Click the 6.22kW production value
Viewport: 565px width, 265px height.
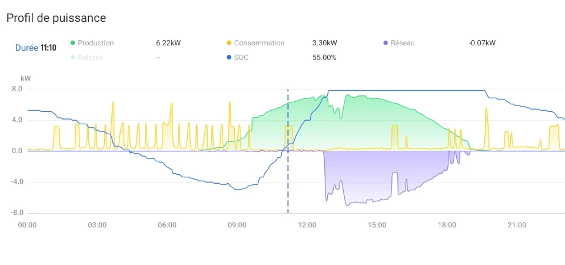168,43
